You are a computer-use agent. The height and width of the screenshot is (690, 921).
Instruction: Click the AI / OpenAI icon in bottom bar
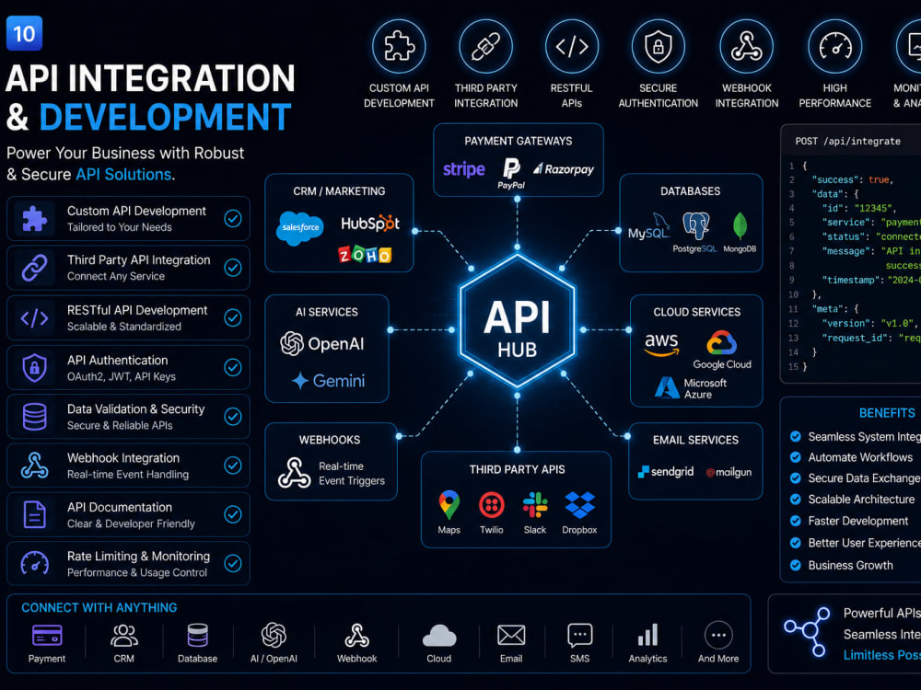point(274,635)
